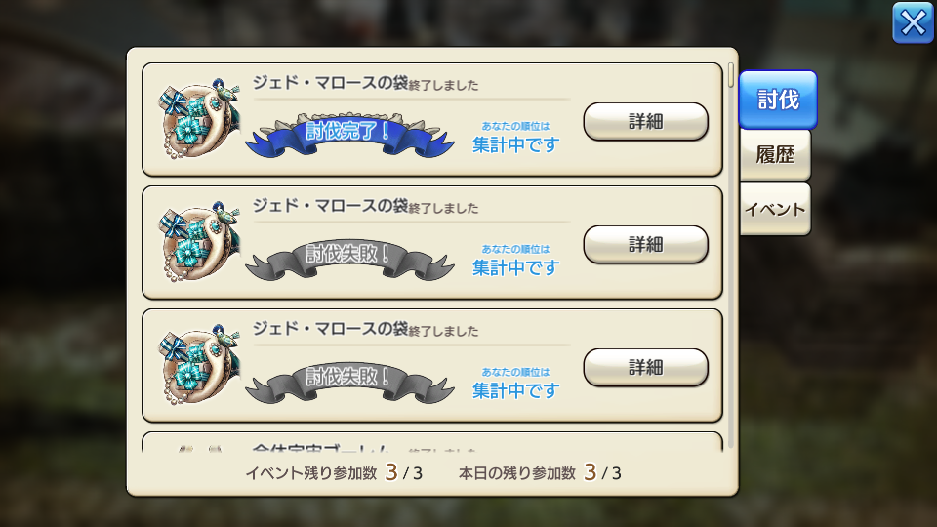Image resolution: width=937 pixels, height=527 pixels.
Task: Select the blue 討伐完了！ ribbon banner
Action: [x=349, y=135]
